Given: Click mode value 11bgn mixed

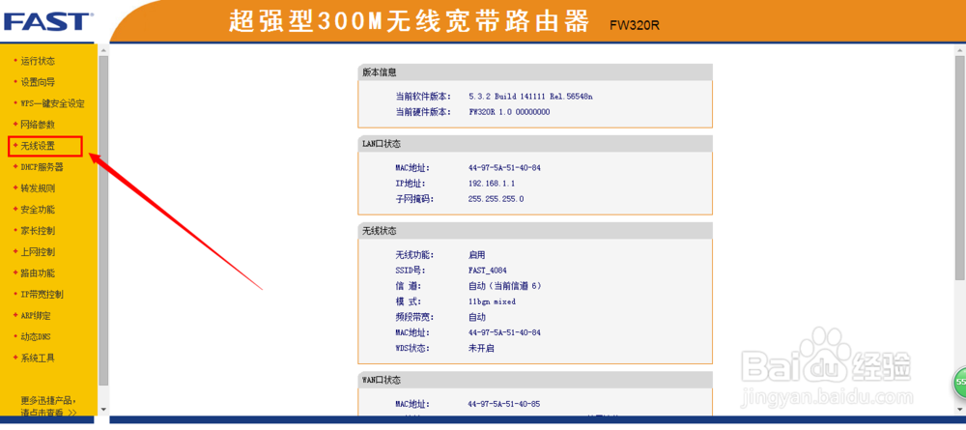Looking at the screenshot, I should pyautogui.click(x=492, y=301).
